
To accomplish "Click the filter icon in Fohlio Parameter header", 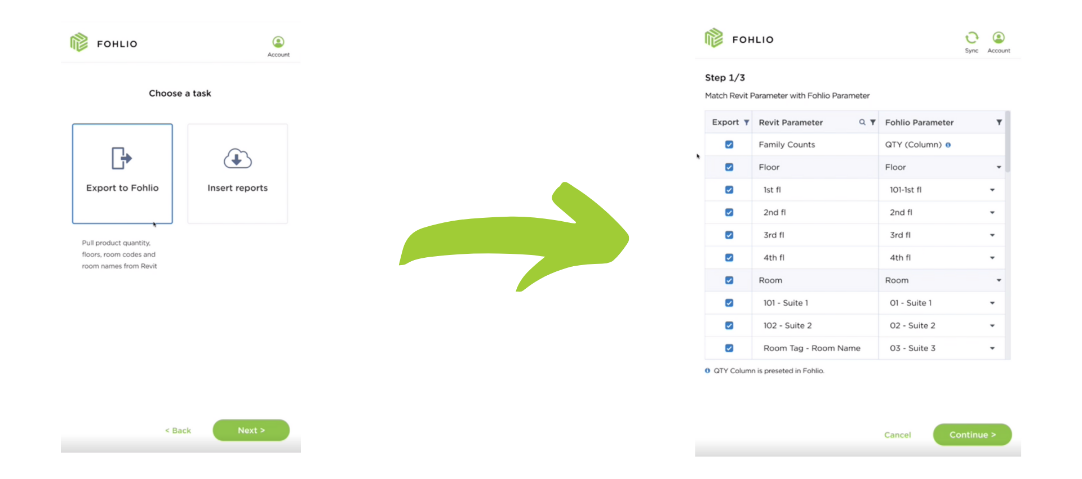I will point(999,122).
